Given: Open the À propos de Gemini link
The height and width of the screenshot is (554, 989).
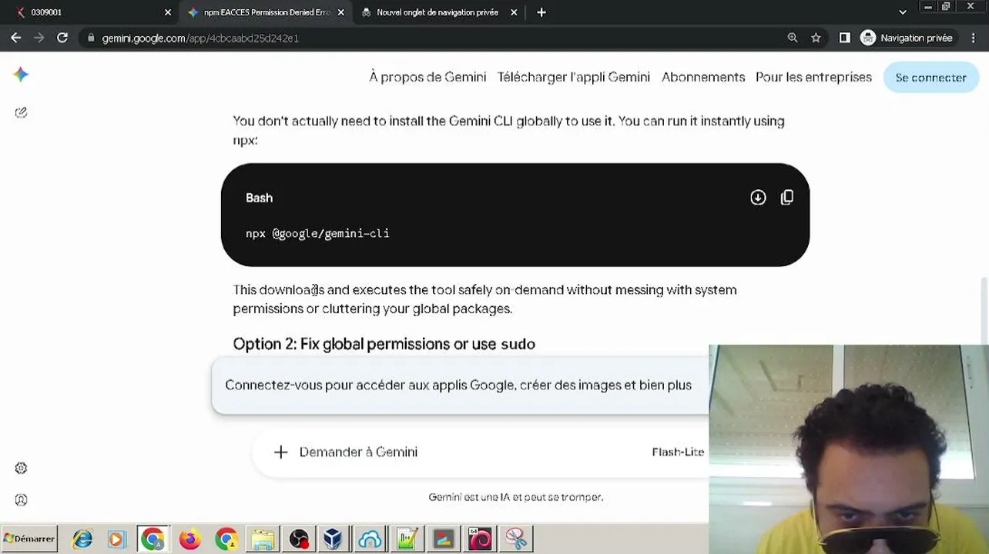Looking at the screenshot, I should click(x=427, y=77).
